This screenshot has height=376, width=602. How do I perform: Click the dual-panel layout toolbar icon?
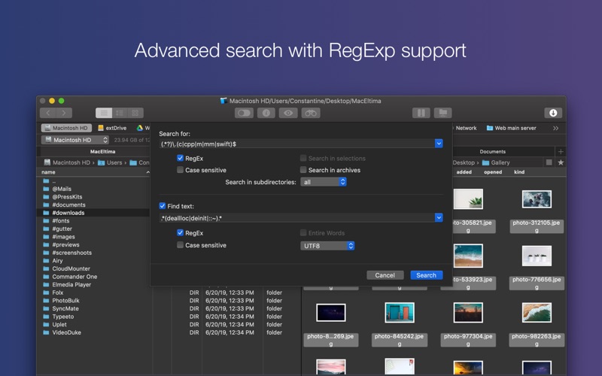click(421, 113)
